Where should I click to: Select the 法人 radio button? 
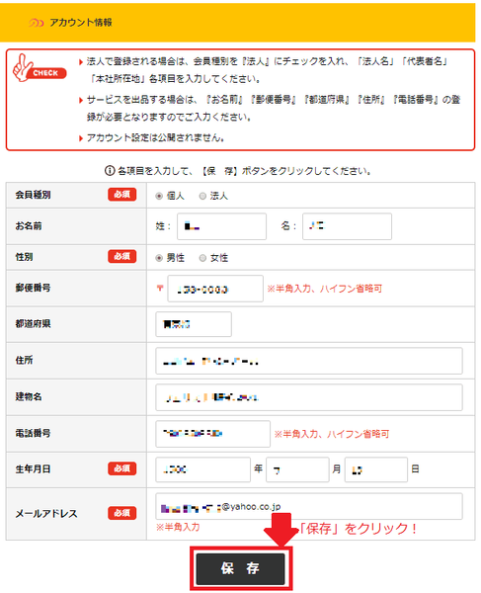tap(202, 196)
